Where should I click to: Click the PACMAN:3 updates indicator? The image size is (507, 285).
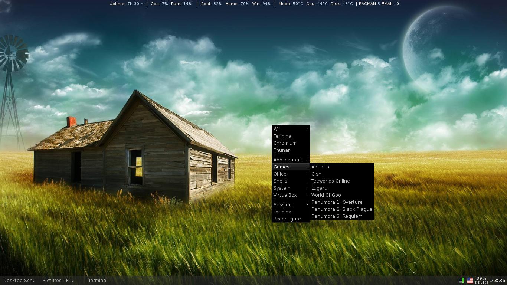369,4
